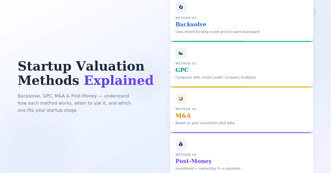This screenshot has height=173, width=331.
Task: Select the M&A heading
Action: [x=183, y=116]
